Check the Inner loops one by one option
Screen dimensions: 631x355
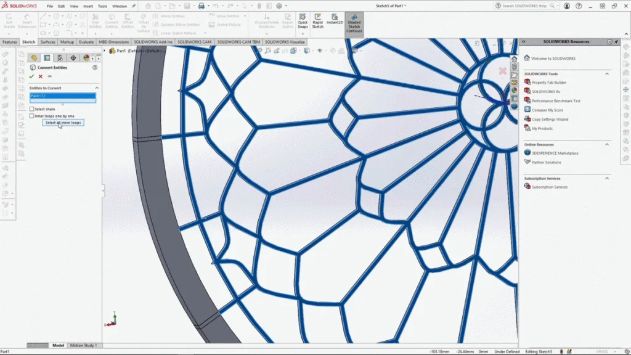[32, 116]
